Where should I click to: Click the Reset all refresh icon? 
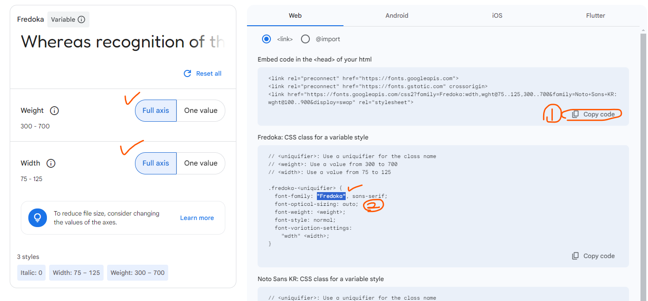tap(187, 73)
